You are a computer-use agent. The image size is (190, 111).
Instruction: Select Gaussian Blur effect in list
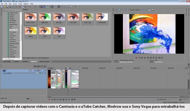13,24
